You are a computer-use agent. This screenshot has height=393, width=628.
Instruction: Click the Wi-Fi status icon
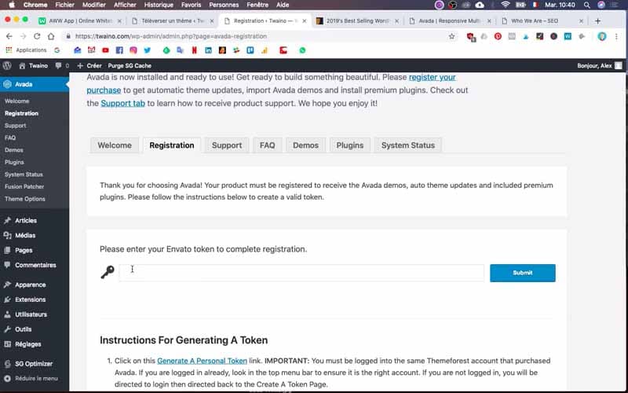tap(506, 5)
